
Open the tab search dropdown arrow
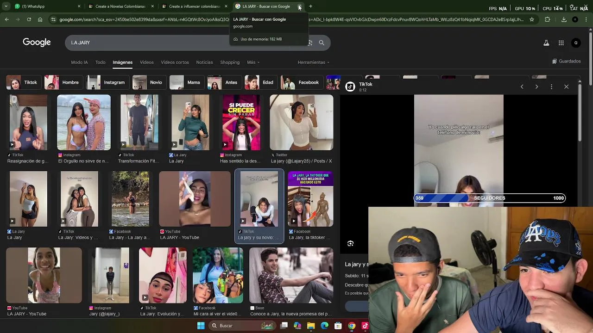(6, 6)
